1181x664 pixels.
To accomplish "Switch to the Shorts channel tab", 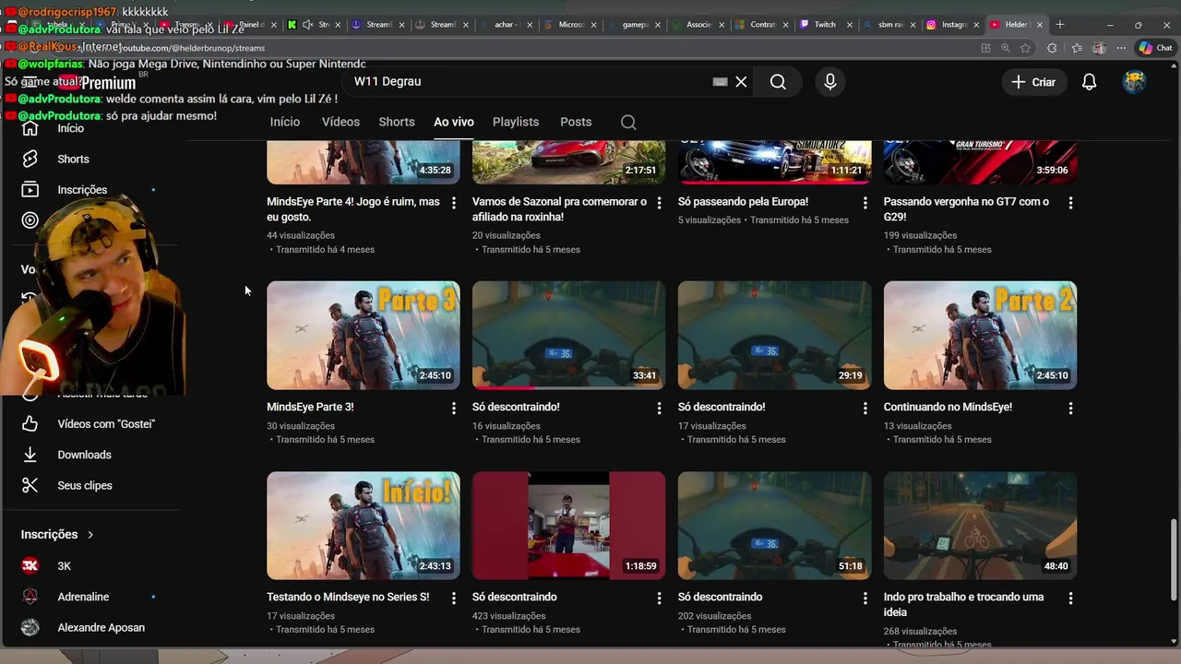I will click(397, 122).
